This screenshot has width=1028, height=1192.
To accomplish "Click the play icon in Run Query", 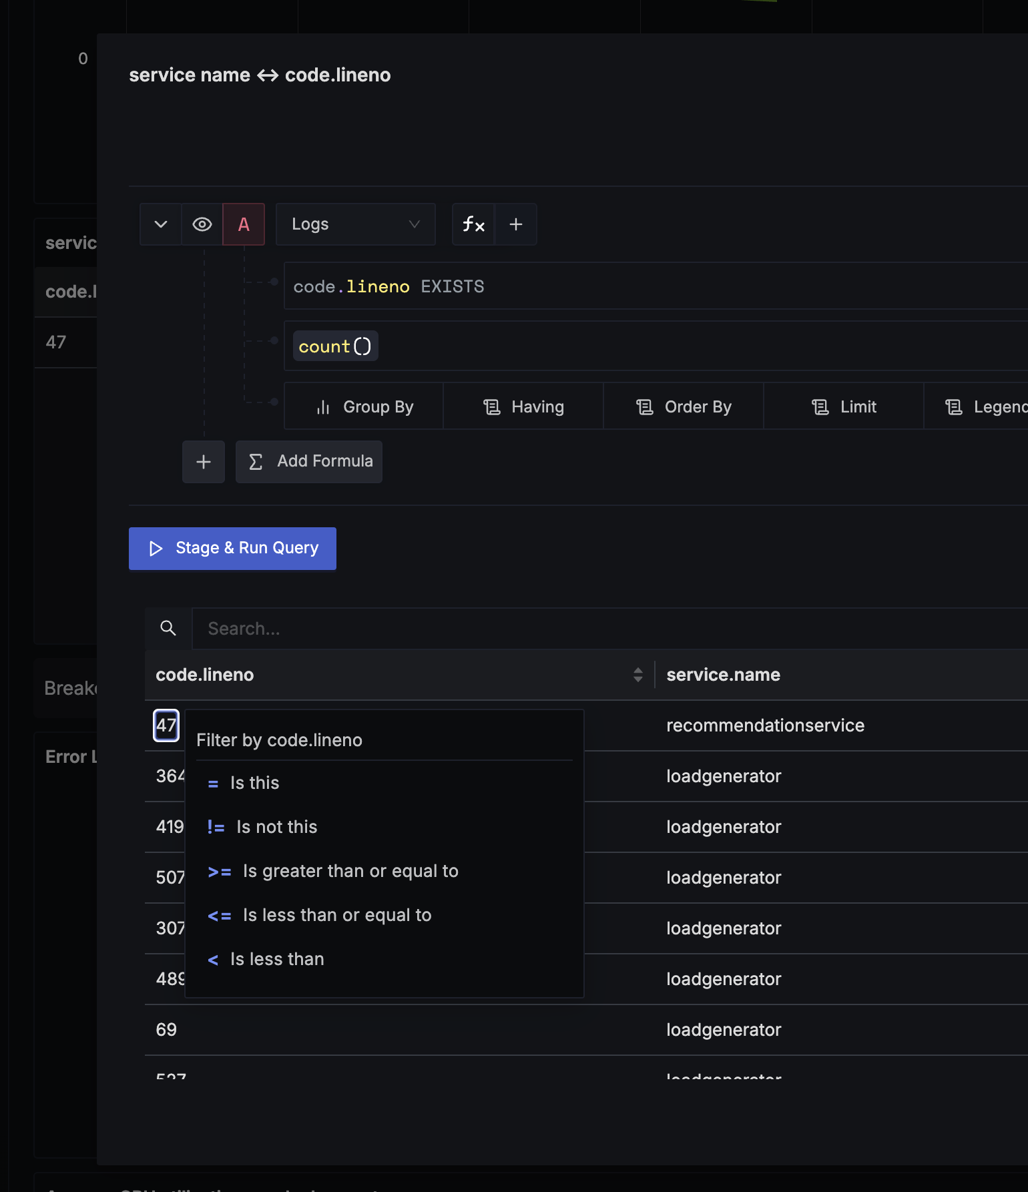I will 156,549.
